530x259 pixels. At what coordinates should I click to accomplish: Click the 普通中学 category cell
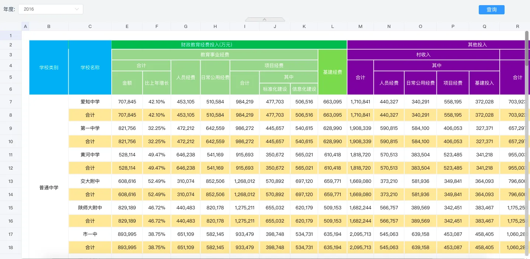pos(49,188)
